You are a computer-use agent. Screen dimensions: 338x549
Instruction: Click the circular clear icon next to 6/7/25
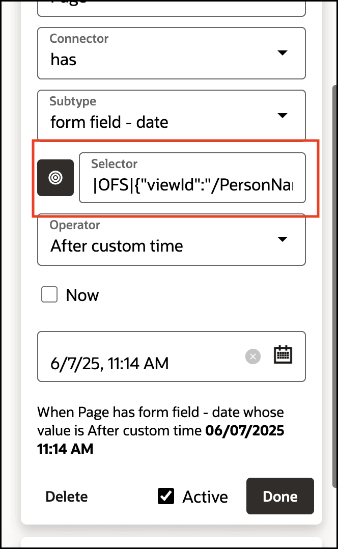[x=253, y=356]
